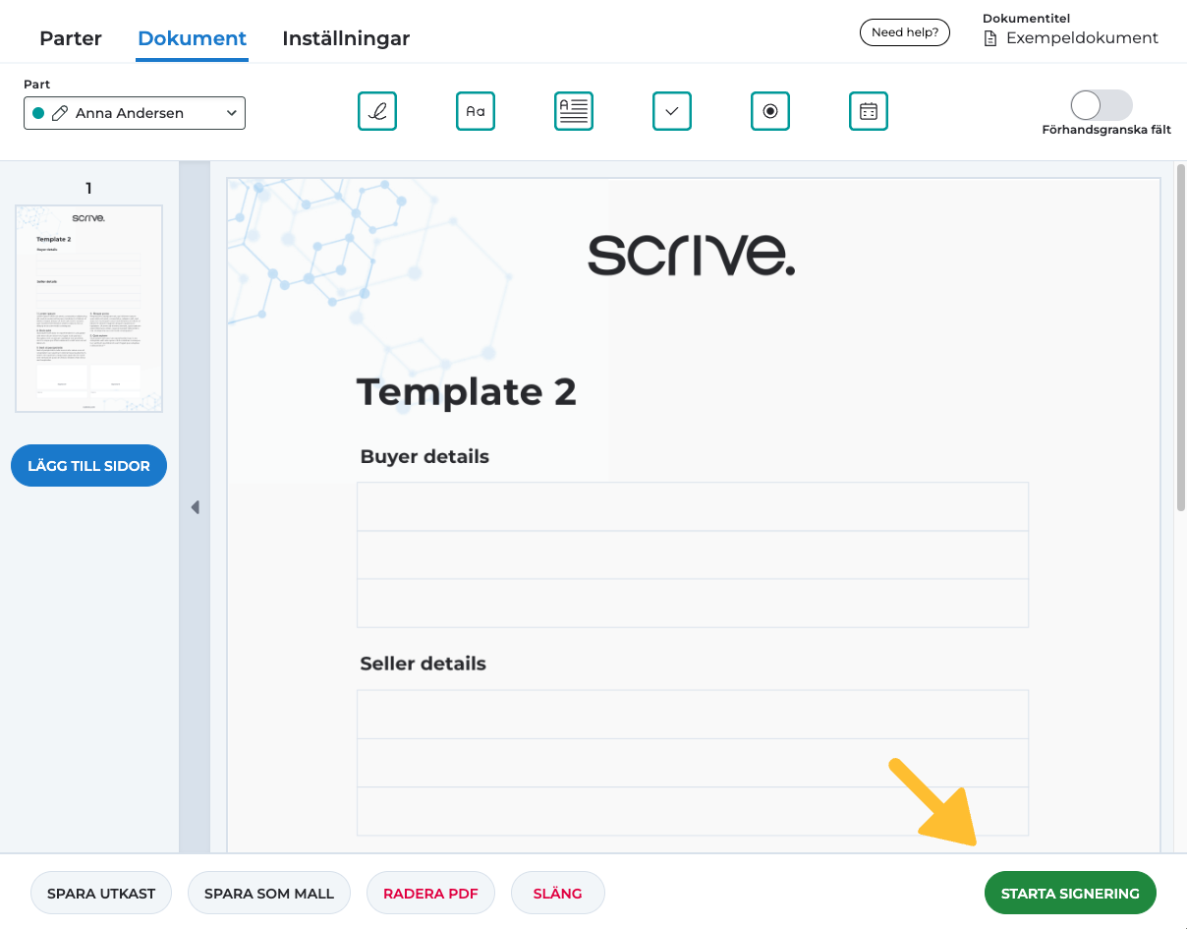Image resolution: width=1187 pixels, height=929 pixels.
Task: Click Lägg till sidor button
Action: click(x=88, y=466)
